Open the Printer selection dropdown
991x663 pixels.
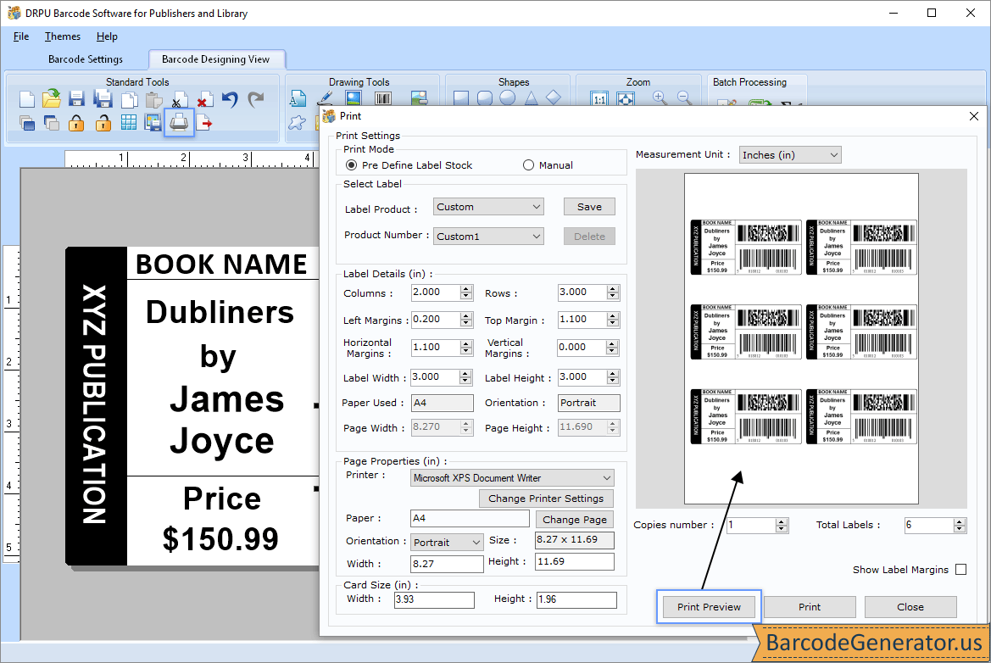(512, 478)
